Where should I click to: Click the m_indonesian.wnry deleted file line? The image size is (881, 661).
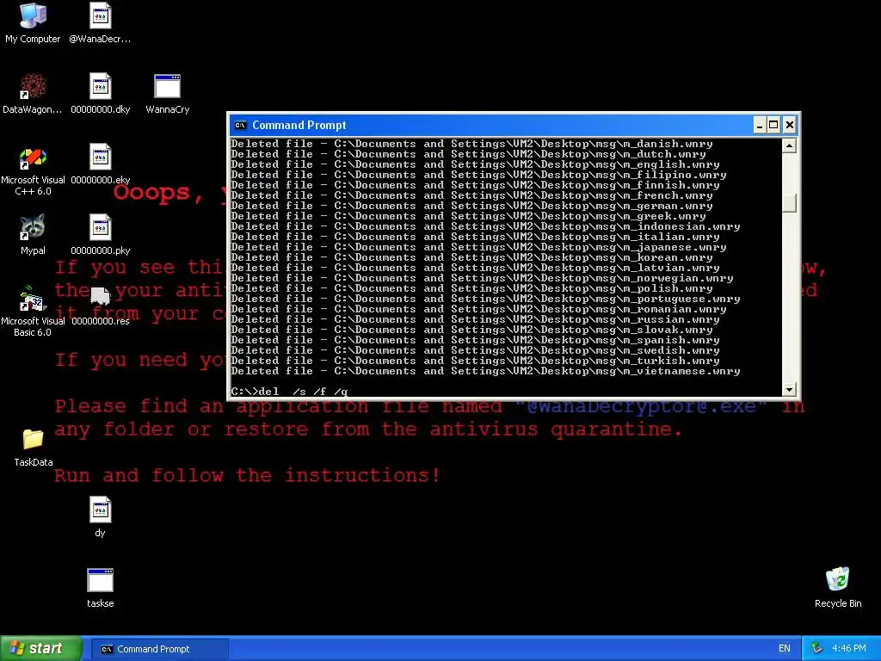coord(485,226)
